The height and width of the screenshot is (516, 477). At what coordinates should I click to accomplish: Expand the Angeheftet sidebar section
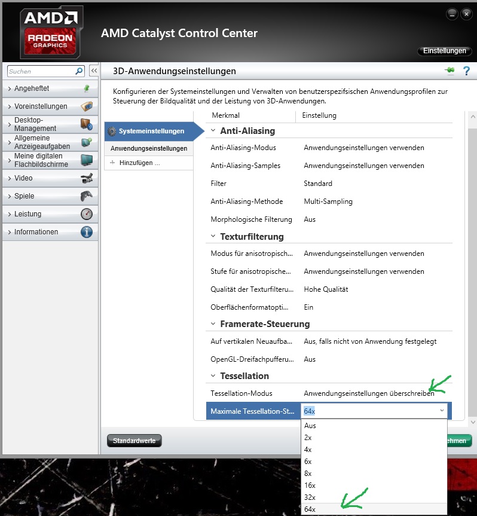9,88
